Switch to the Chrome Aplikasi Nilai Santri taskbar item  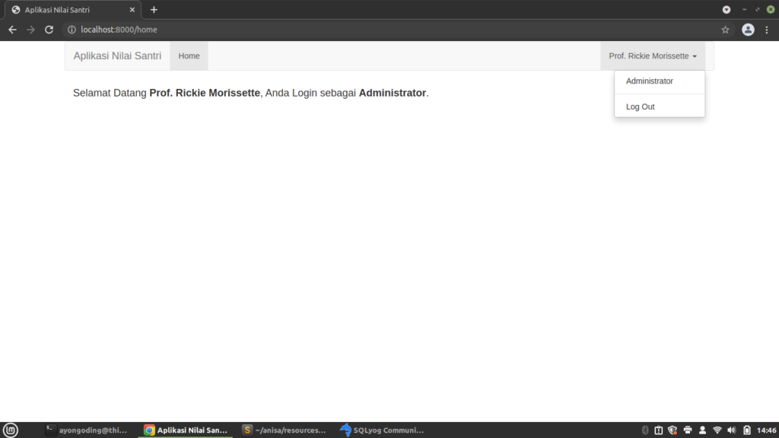186,430
